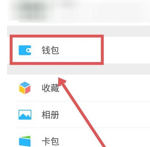150x147 pixels.
Task: Select the 相册 text label
Action: click(x=50, y=115)
